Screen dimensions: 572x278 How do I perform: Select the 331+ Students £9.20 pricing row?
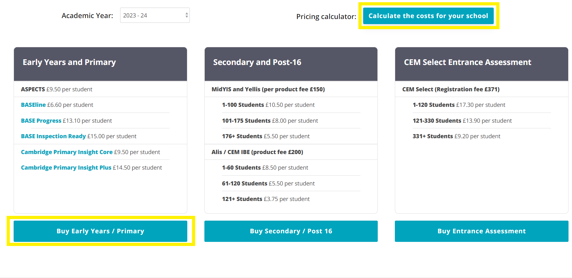coord(456,136)
